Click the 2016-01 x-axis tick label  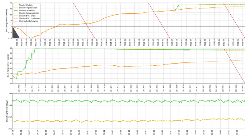pos(144,43)
